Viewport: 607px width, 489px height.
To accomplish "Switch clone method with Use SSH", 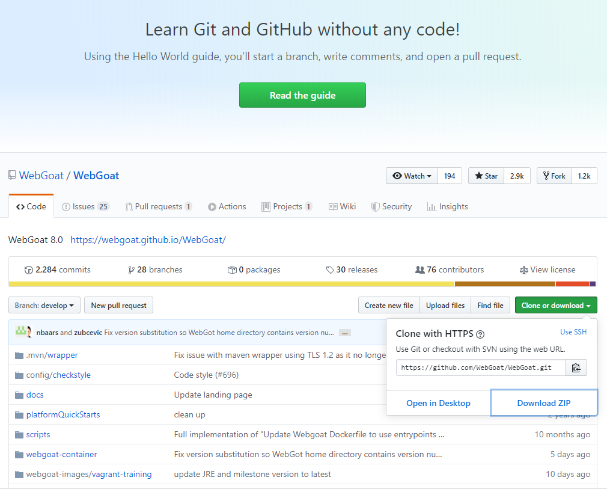I will (x=573, y=332).
